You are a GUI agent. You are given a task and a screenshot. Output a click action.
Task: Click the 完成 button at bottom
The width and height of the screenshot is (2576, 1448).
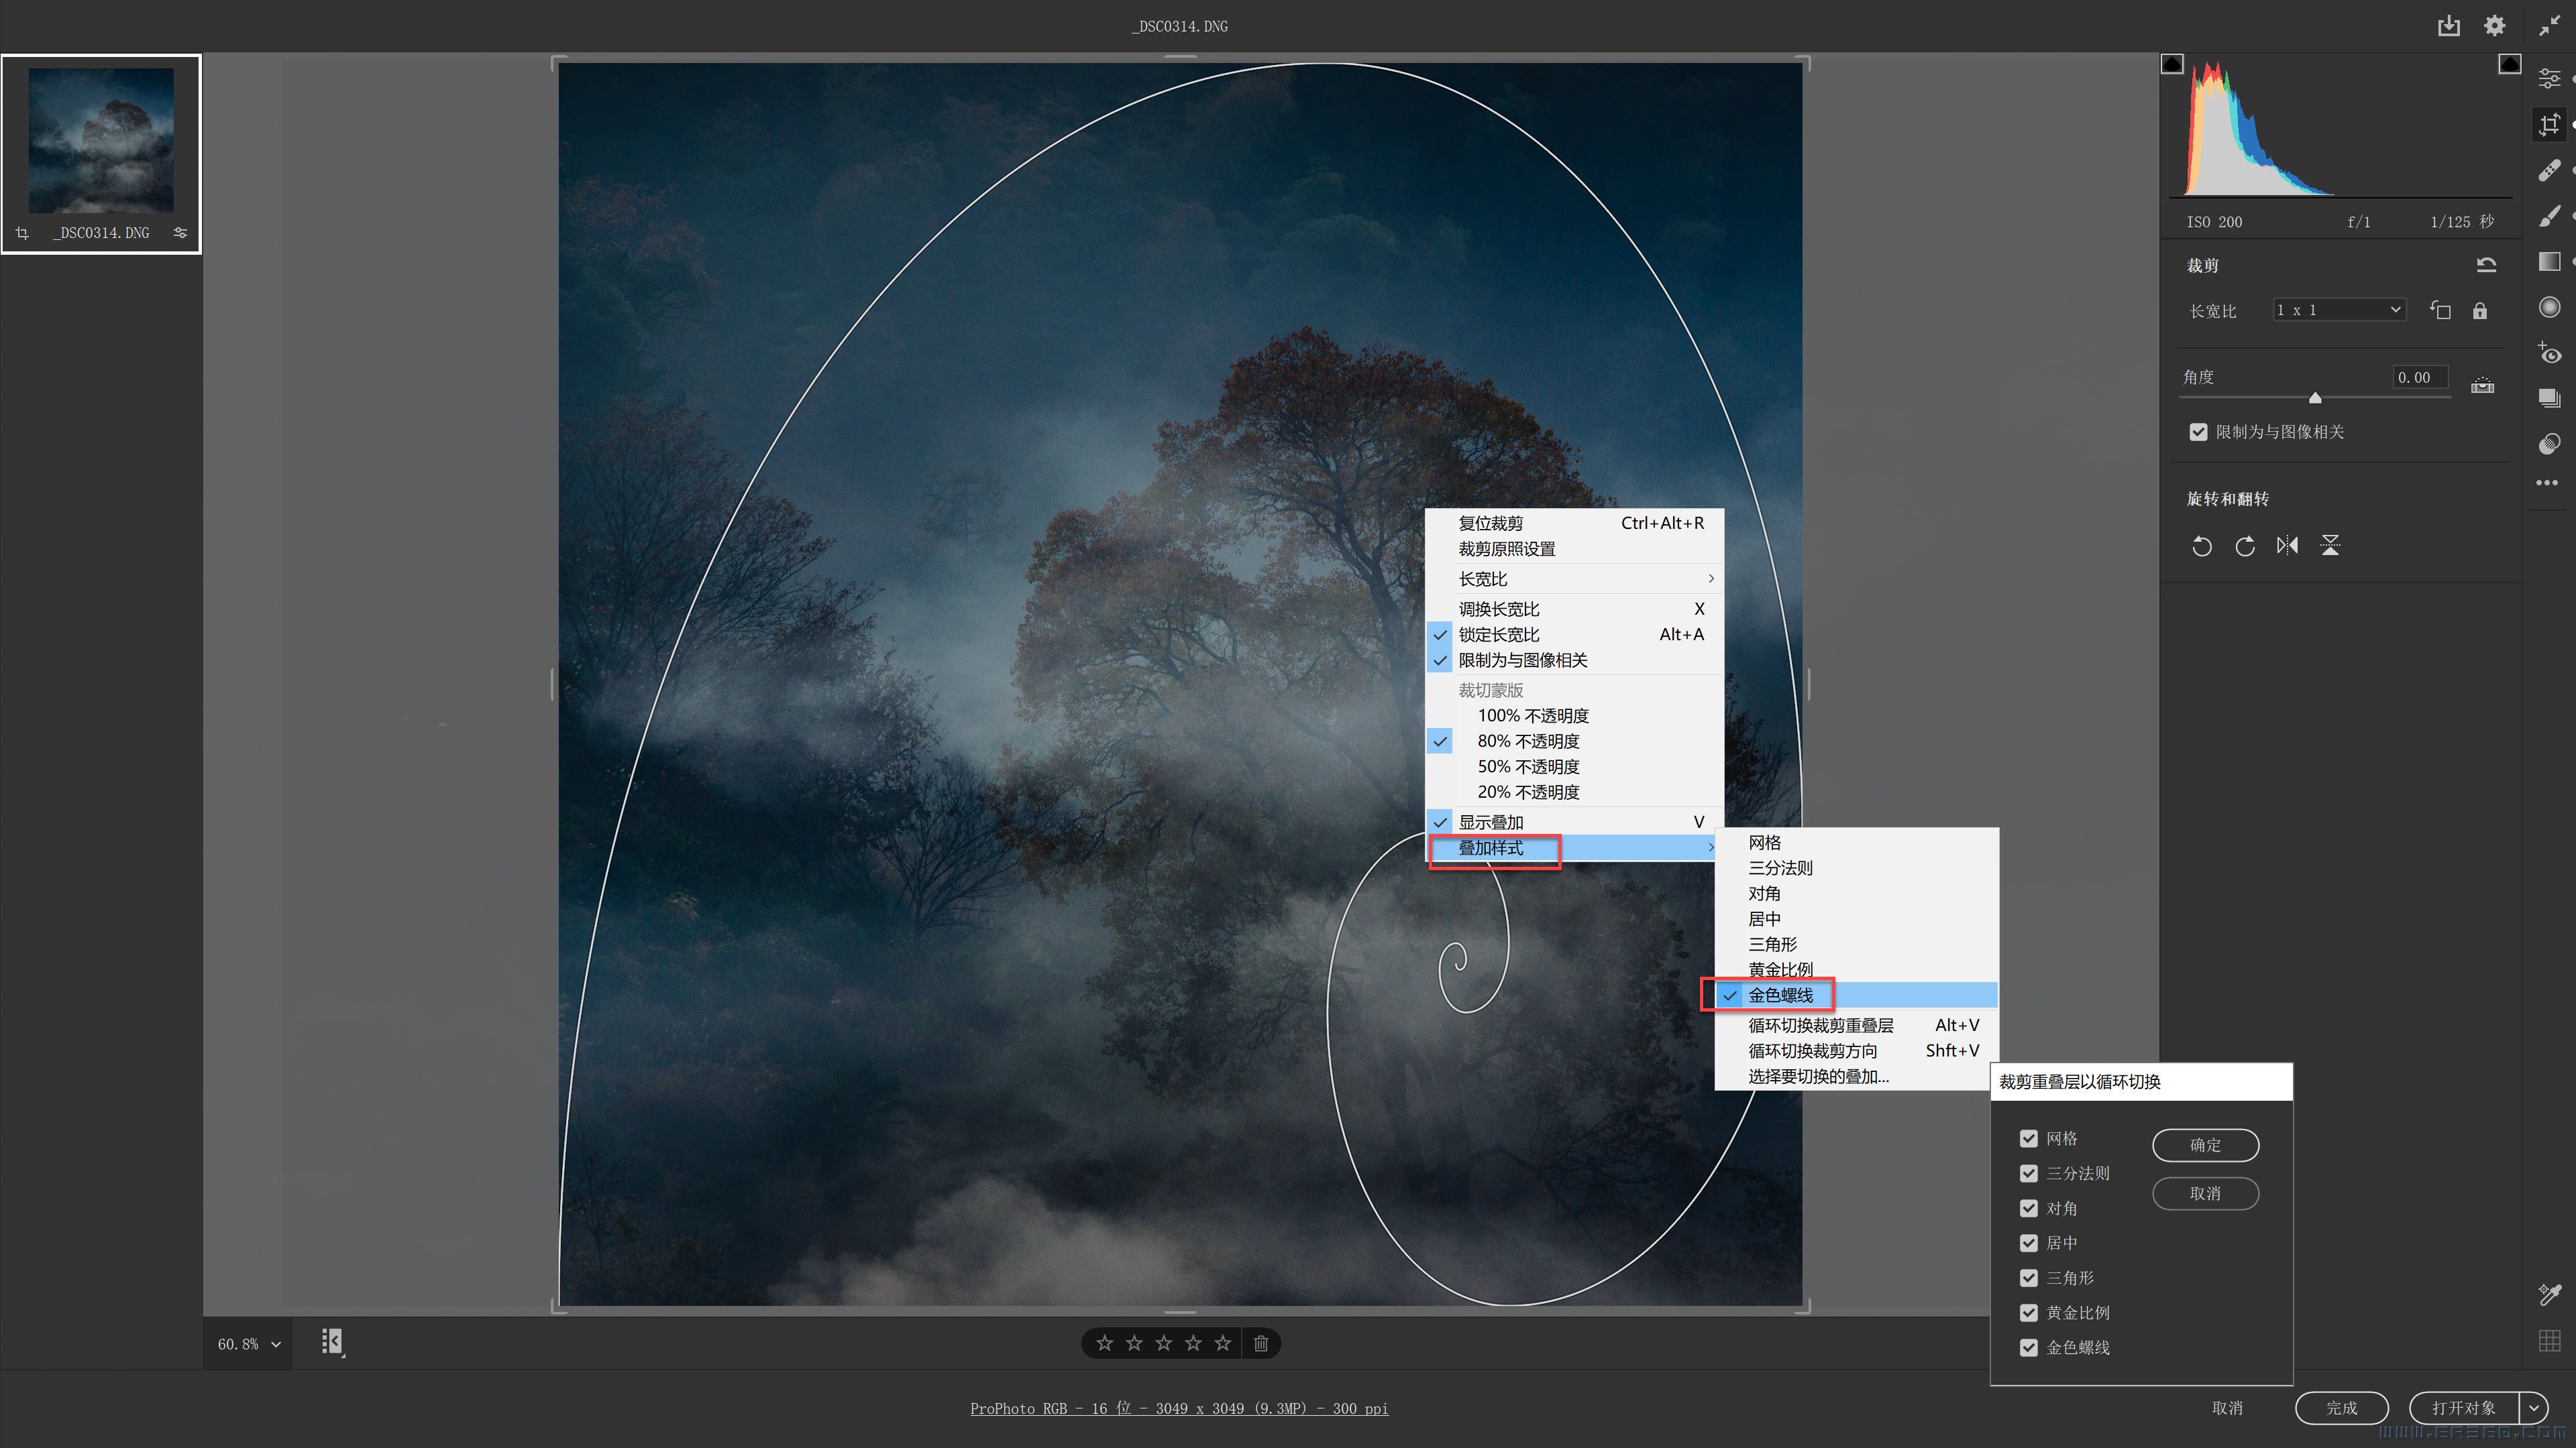click(2340, 1408)
